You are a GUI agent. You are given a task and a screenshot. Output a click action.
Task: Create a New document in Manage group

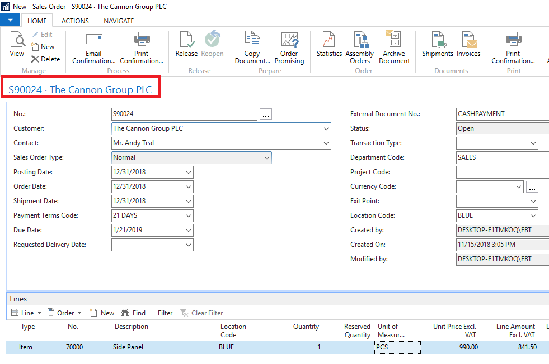[43, 46]
